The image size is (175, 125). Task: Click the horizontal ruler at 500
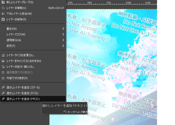[90, 3]
